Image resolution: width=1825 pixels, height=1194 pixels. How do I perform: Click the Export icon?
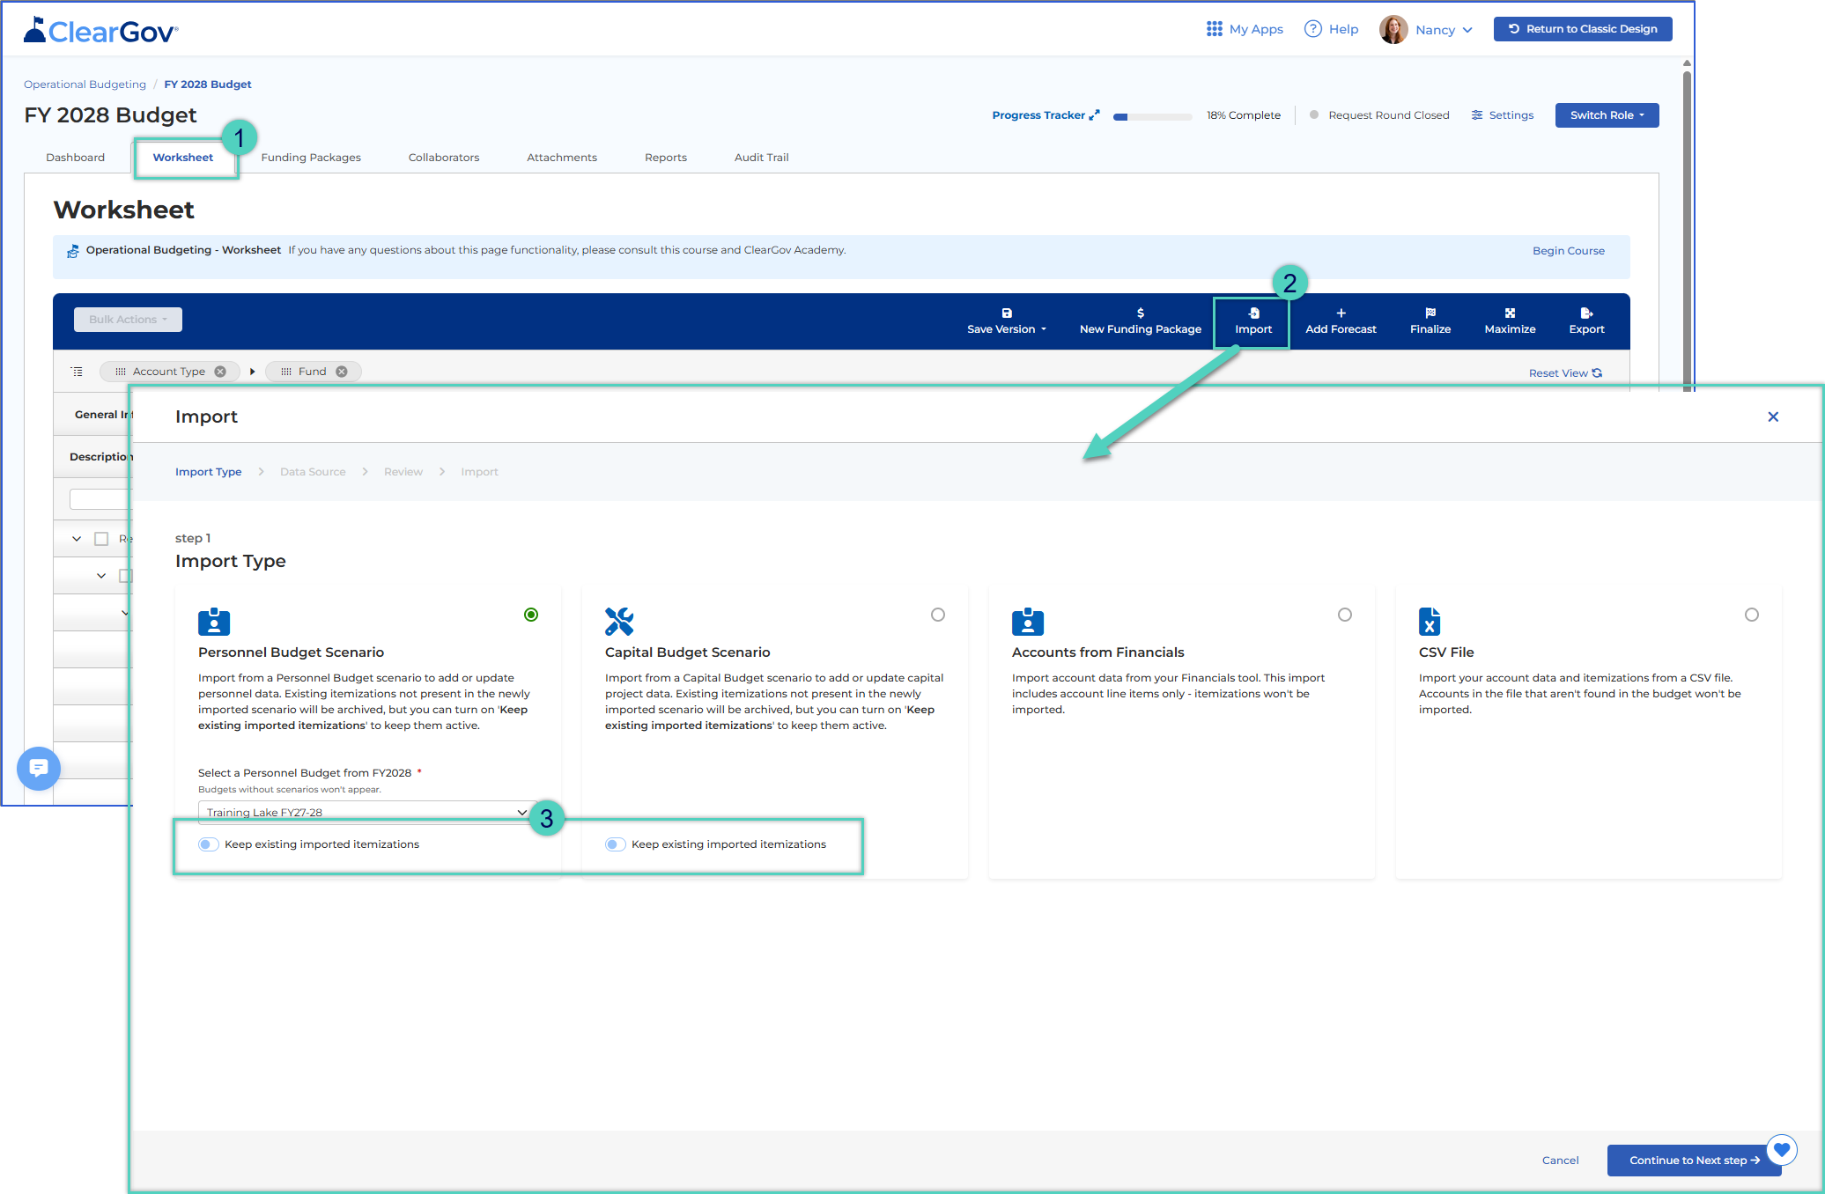(1586, 313)
